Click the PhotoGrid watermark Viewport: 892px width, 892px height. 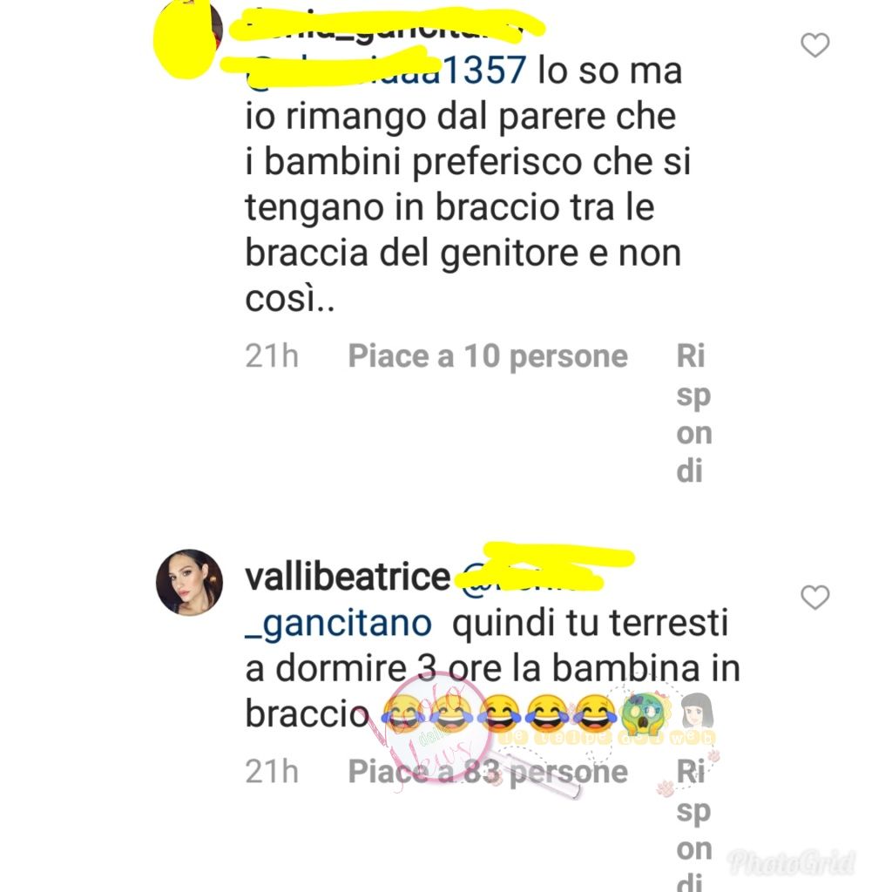click(792, 863)
